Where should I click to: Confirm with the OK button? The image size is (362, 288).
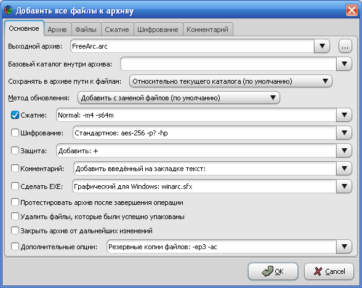[x=273, y=271]
